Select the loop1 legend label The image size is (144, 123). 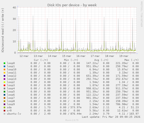[x=11, y=66]
